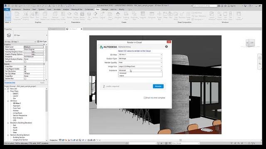The width and height of the screenshot is (266, 149).
Task: Open the 3D View type selector in Properties
Action: [26, 35]
